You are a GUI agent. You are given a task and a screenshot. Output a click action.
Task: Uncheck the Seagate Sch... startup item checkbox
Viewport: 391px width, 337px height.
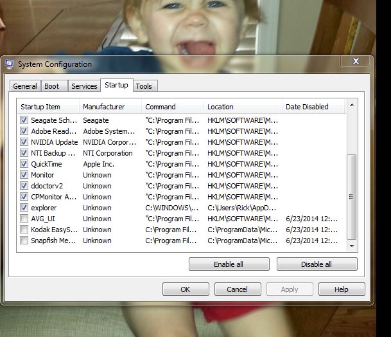point(24,120)
